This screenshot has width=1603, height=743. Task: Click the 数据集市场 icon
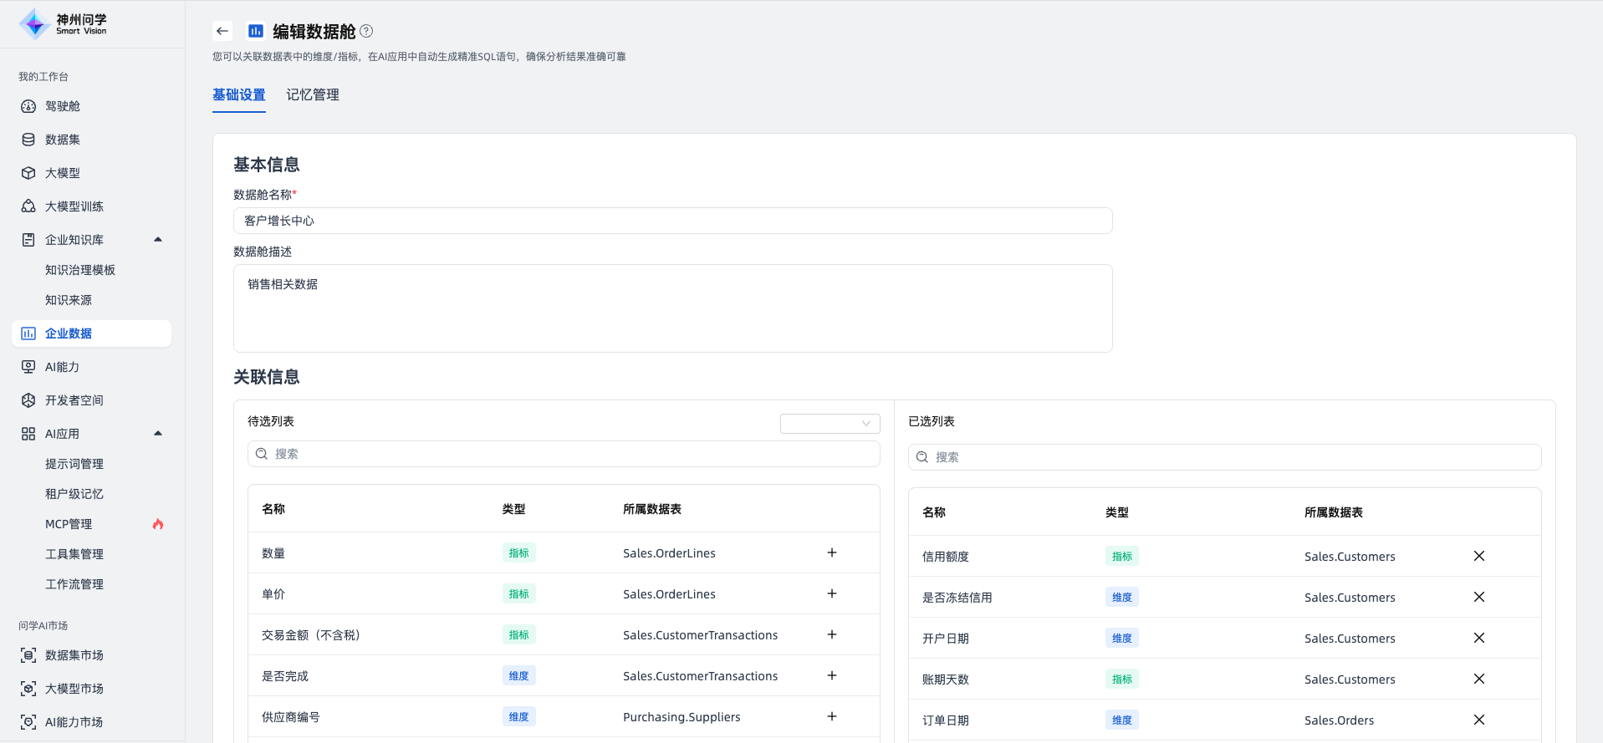(x=28, y=655)
